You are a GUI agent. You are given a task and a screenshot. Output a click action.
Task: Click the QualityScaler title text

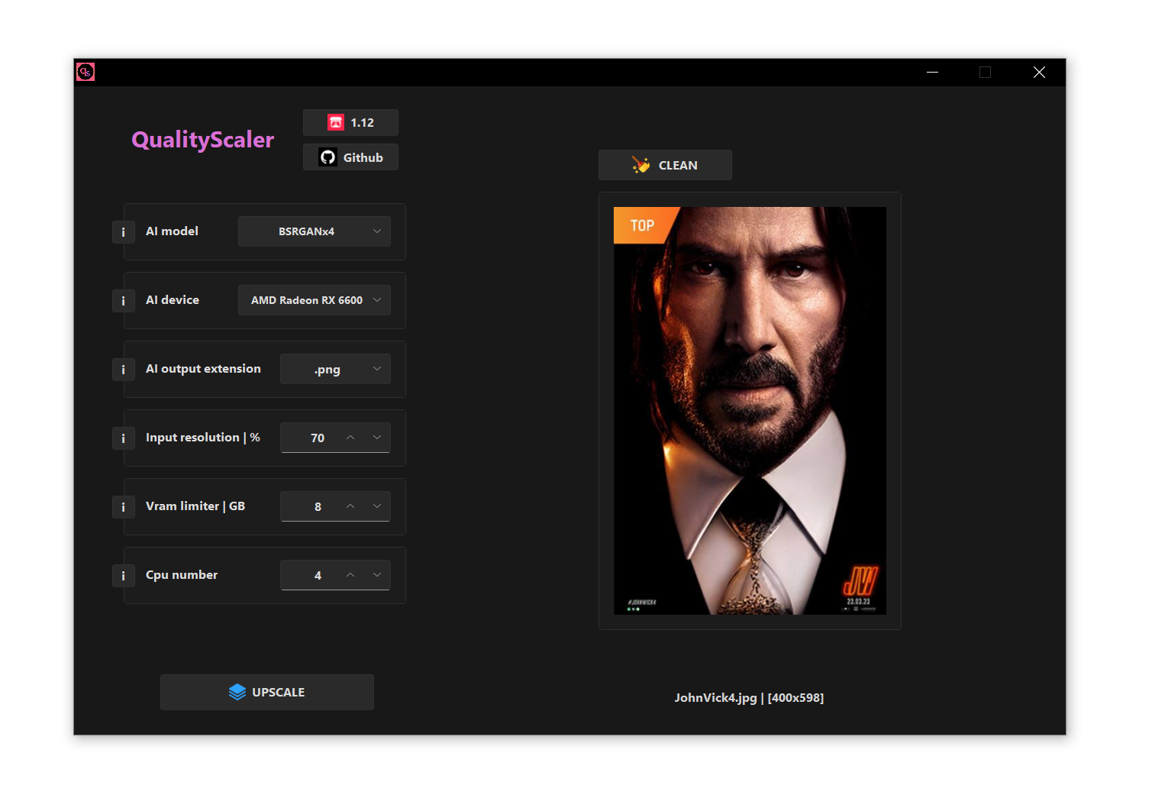pyautogui.click(x=202, y=140)
